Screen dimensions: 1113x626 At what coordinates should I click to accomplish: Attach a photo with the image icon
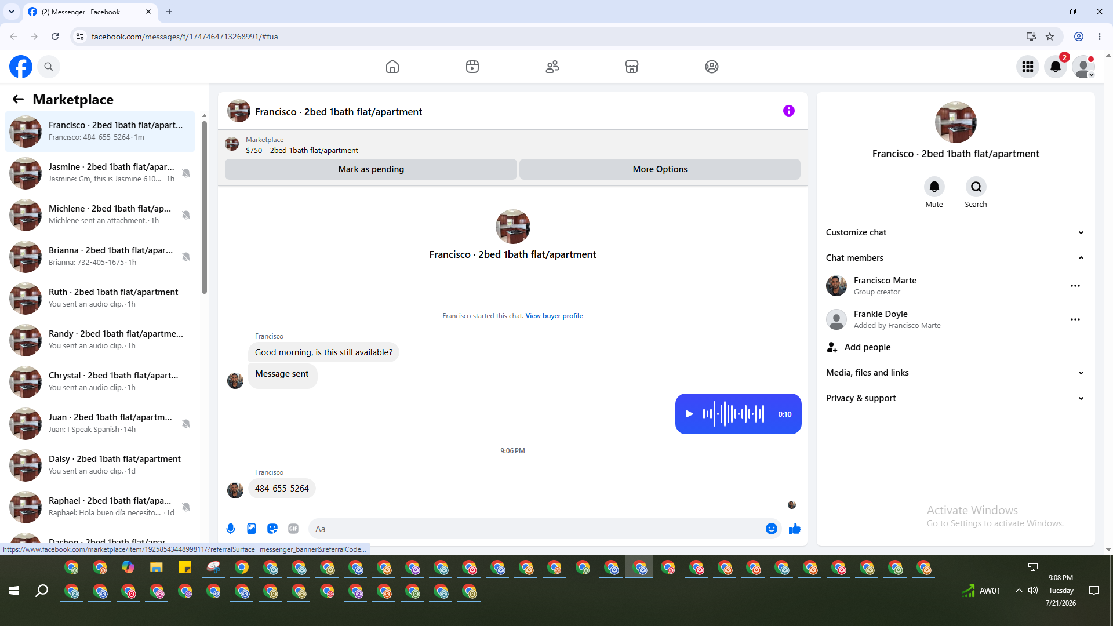tap(252, 529)
